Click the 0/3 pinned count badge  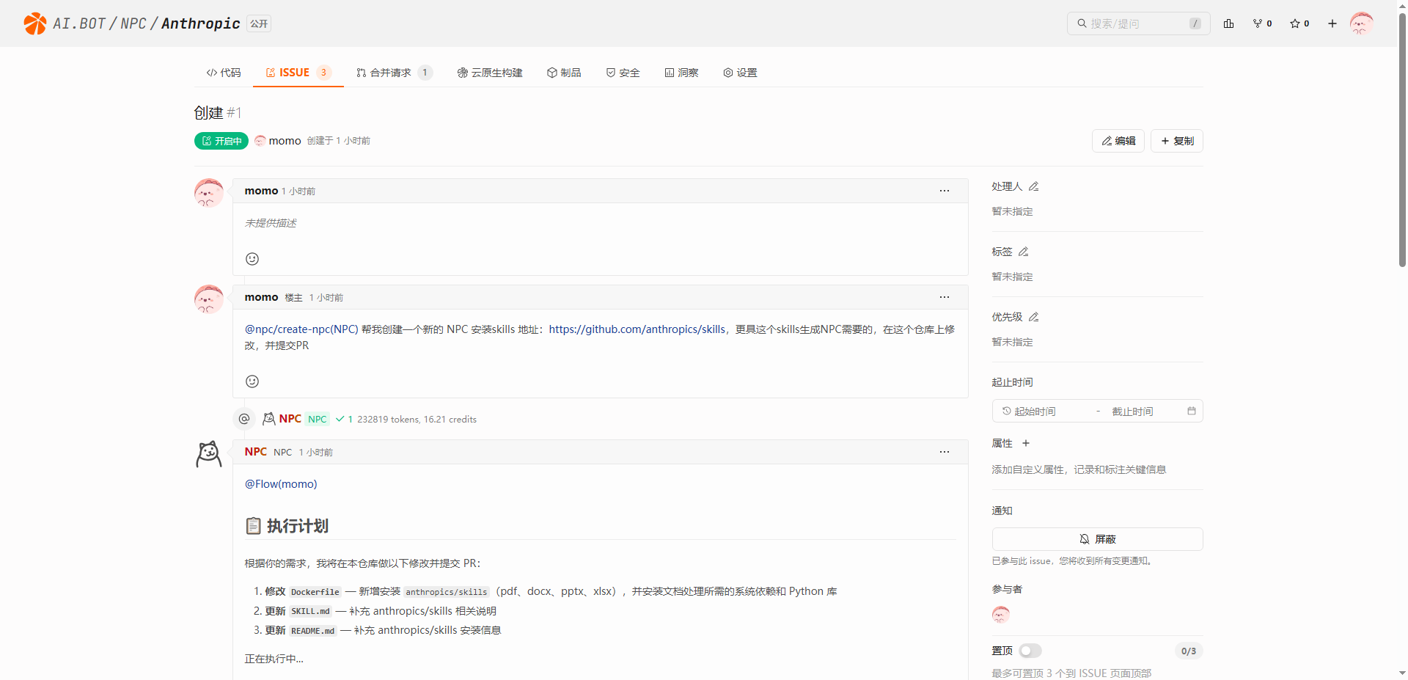click(x=1189, y=651)
